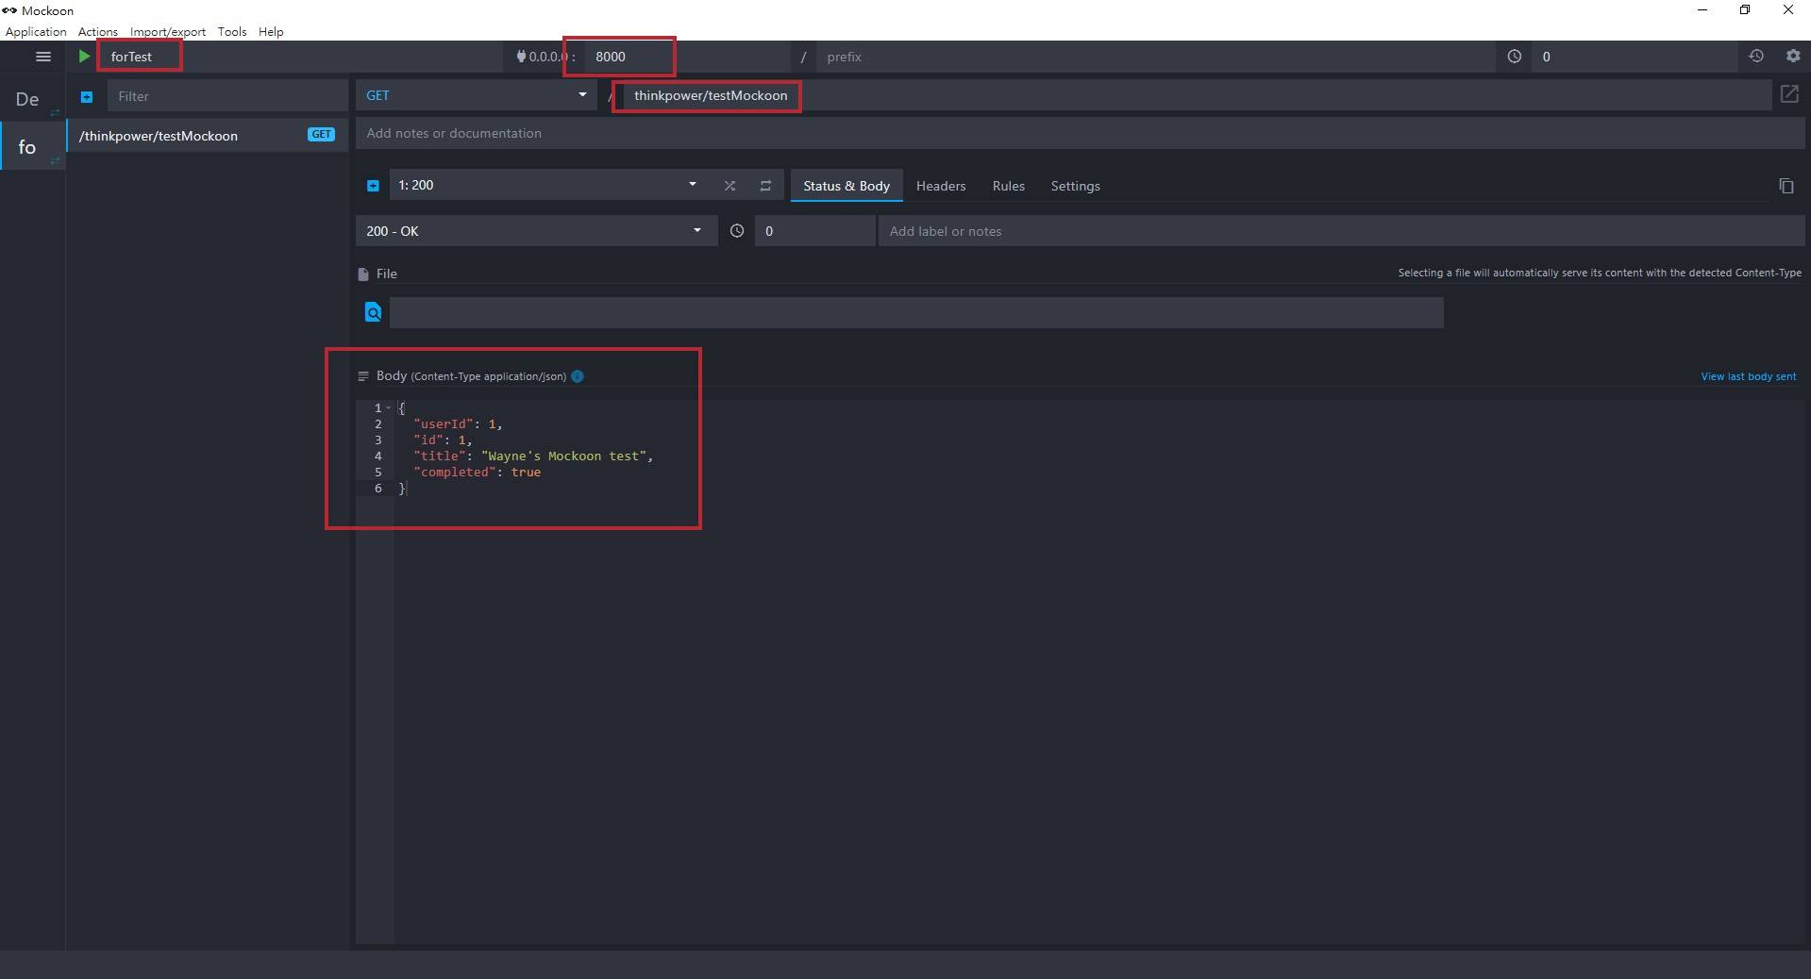Image resolution: width=1811 pixels, height=979 pixels.
Task: Open environment logs history icon
Action: pos(1755,57)
